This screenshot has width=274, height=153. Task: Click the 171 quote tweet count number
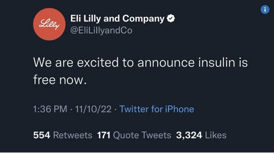pos(104,135)
